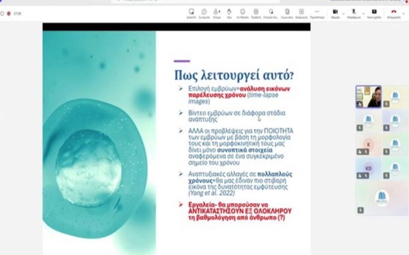Select the KD participant tile
The height and width of the screenshot is (255, 409).
(369, 168)
